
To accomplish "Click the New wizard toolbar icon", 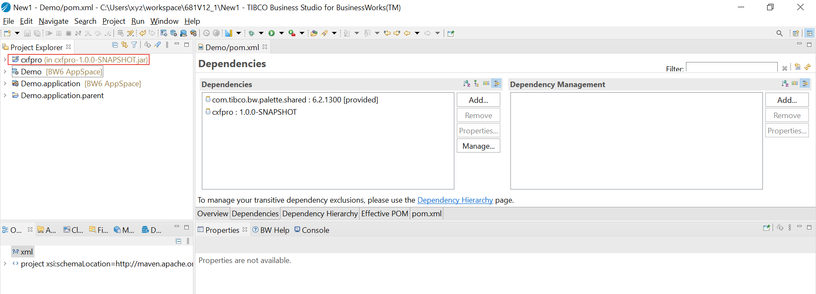I will (x=7, y=33).
